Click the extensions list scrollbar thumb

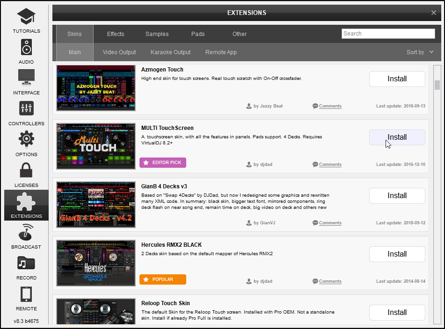click(437, 85)
